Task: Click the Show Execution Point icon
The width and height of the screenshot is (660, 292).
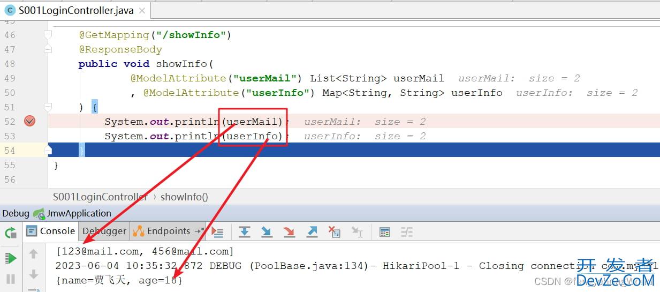Action: pyautogui.click(x=217, y=231)
